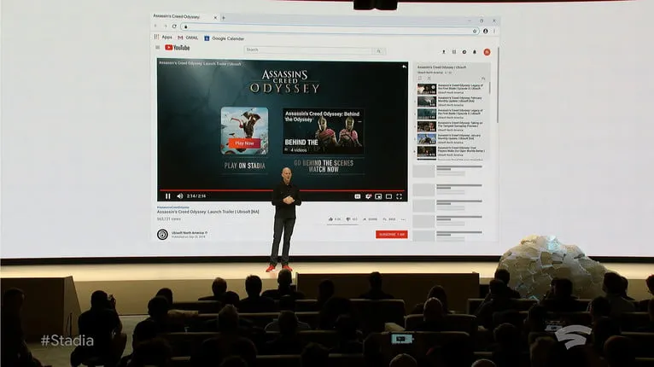The width and height of the screenshot is (654, 367).
Task: Toggle subtitles/closed captions in player
Action: pos(358,196)
